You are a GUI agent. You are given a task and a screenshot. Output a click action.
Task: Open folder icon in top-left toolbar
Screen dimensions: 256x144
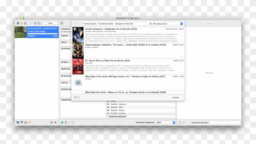[x=22, y=23]
